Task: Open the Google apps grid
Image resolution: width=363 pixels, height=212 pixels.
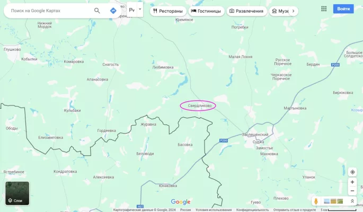Action: pyautogui.click(x=324, y=9)
